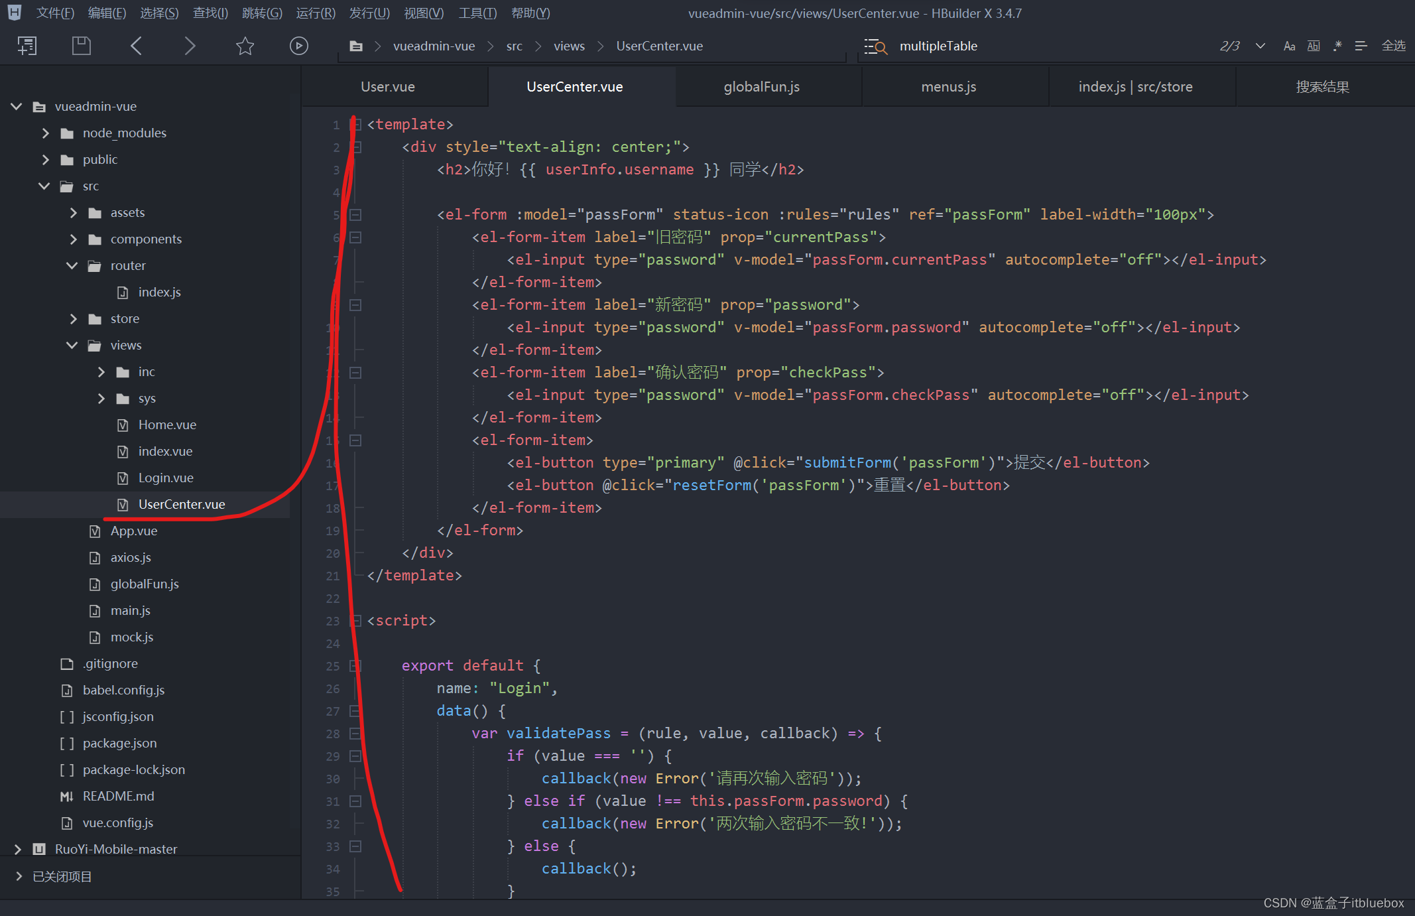Toggle visibility of RuoYi-Mobile-master project
This screenshot has height=916, width=1415.
pos(17,848)
